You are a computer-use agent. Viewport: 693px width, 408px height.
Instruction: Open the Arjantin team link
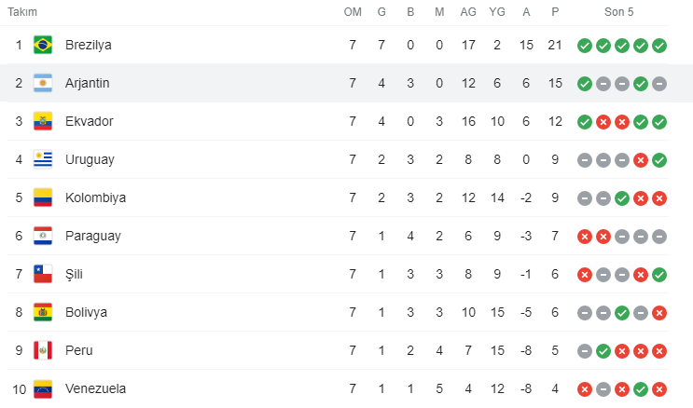coord(88,83)
